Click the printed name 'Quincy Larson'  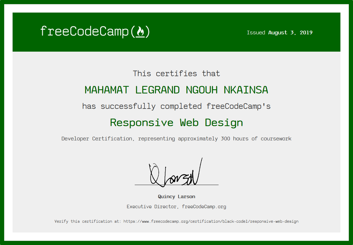tap(176, 197)
